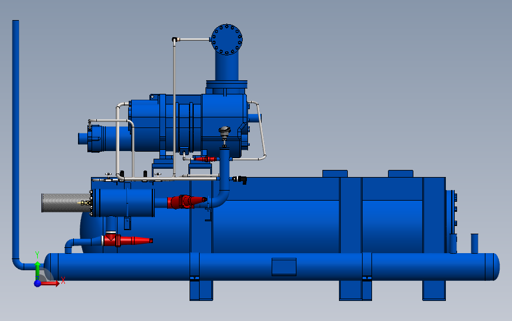Select the round bolted flange at the top

(x=227, y=39)
